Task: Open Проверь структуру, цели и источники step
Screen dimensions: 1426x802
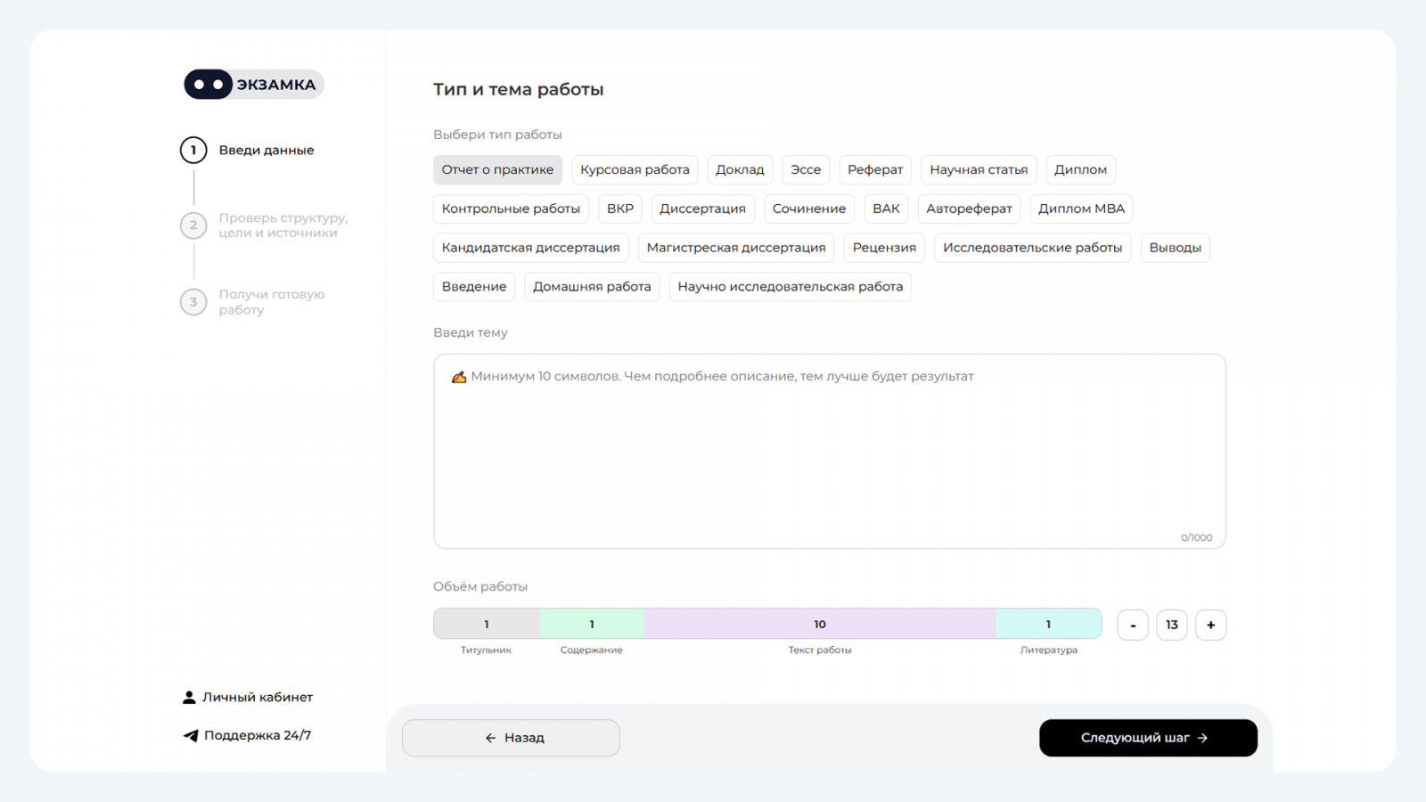Action: click(283, 225)
